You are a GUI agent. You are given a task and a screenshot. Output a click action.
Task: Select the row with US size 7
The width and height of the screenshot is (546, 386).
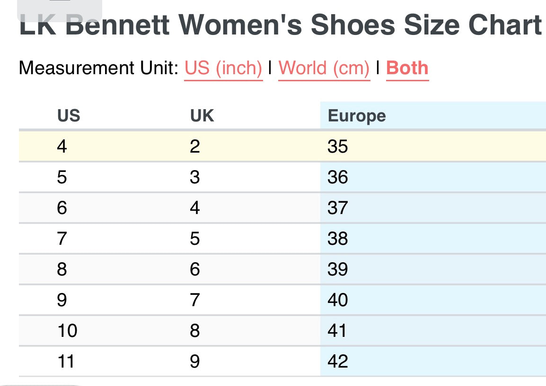click(x=282, y=239)
